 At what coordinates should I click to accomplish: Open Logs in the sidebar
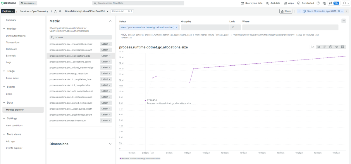(x=8, y=62)
